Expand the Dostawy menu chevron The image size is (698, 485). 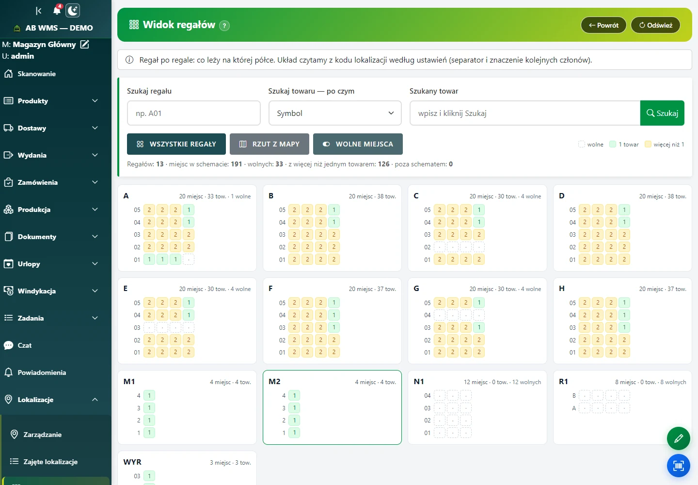(x=95, y=128)
